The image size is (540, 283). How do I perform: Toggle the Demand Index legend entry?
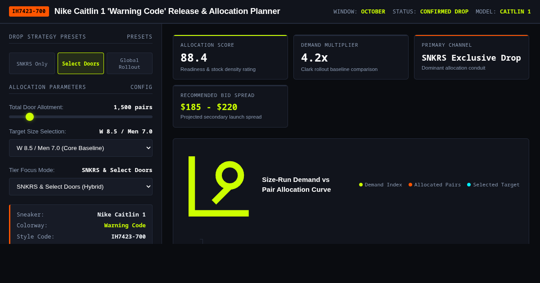(x=381, y=185)
